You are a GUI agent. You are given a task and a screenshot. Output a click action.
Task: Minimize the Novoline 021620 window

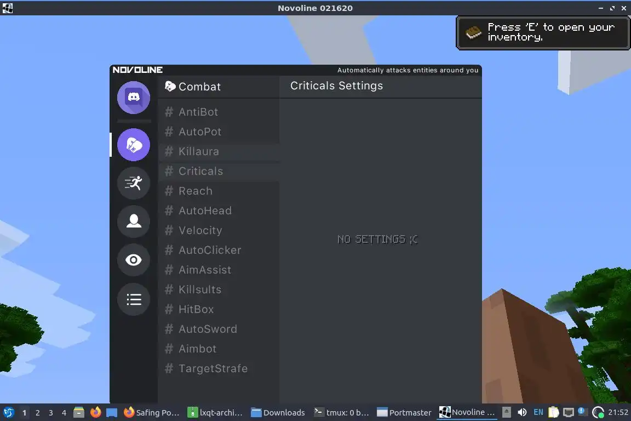click(601, 8)
